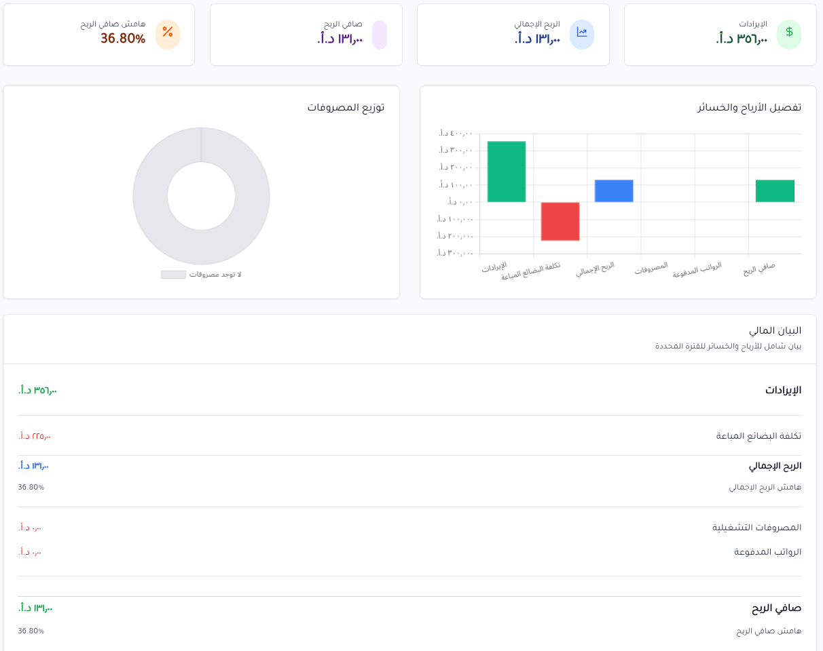Click the grey donut ring in توزيع المصروفات
The image size is (823, 651).
coord(151,197)
